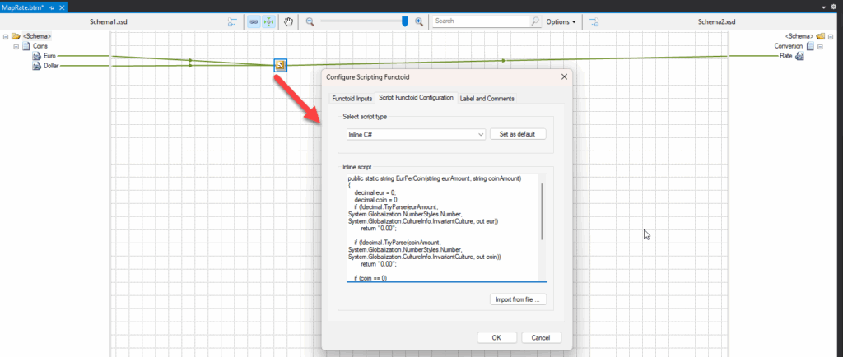
Task: Click the Scripting functoid on the map grid
Action: tap(280, 65)
